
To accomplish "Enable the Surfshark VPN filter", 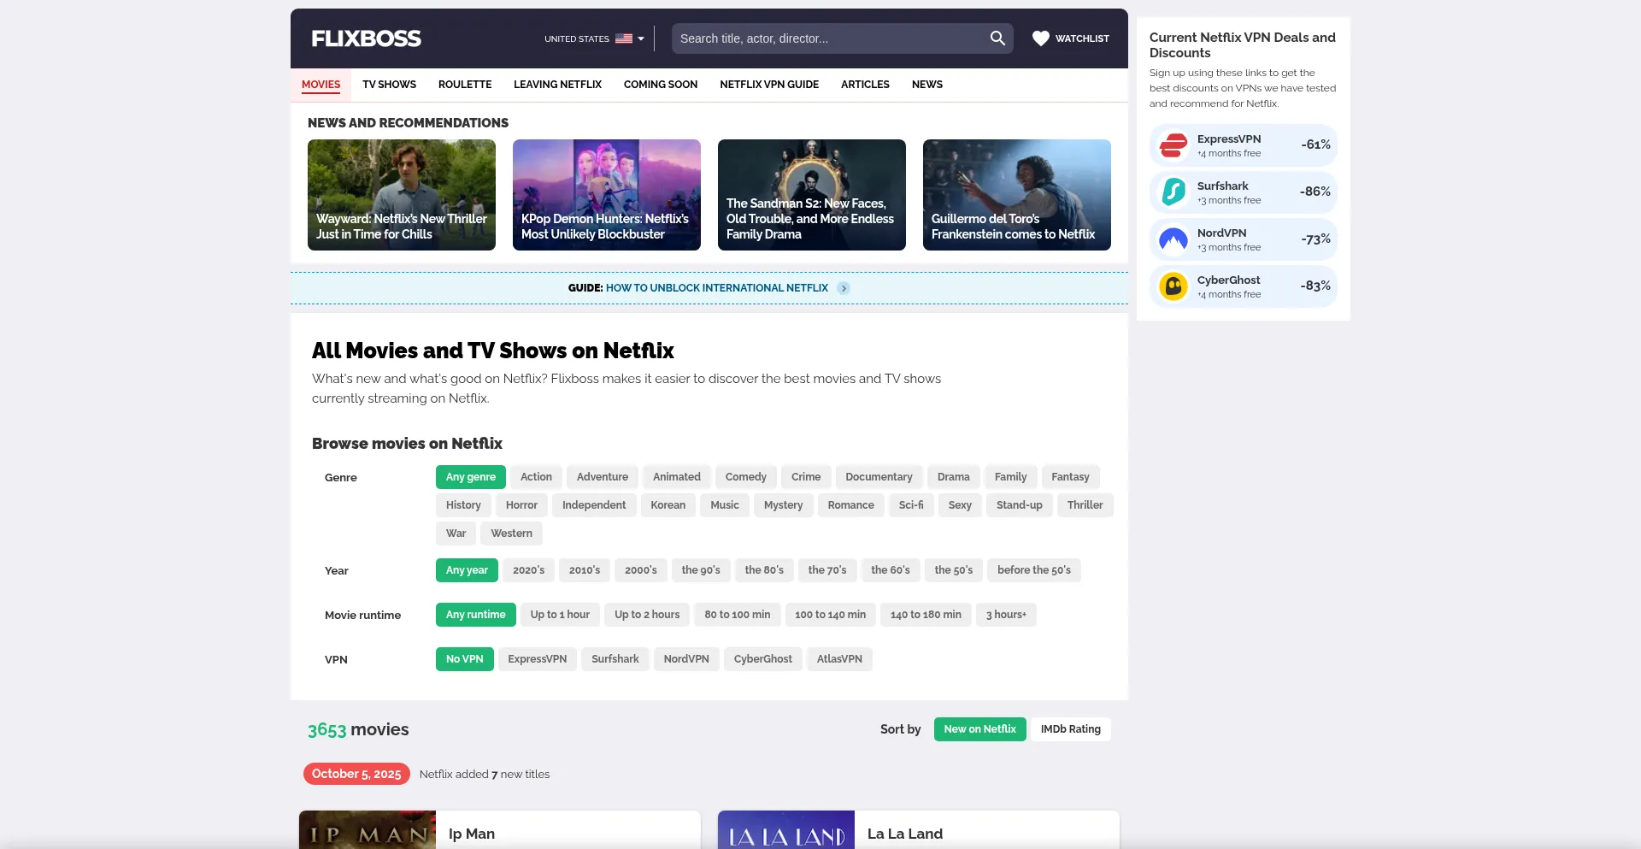I will [615, 659].
